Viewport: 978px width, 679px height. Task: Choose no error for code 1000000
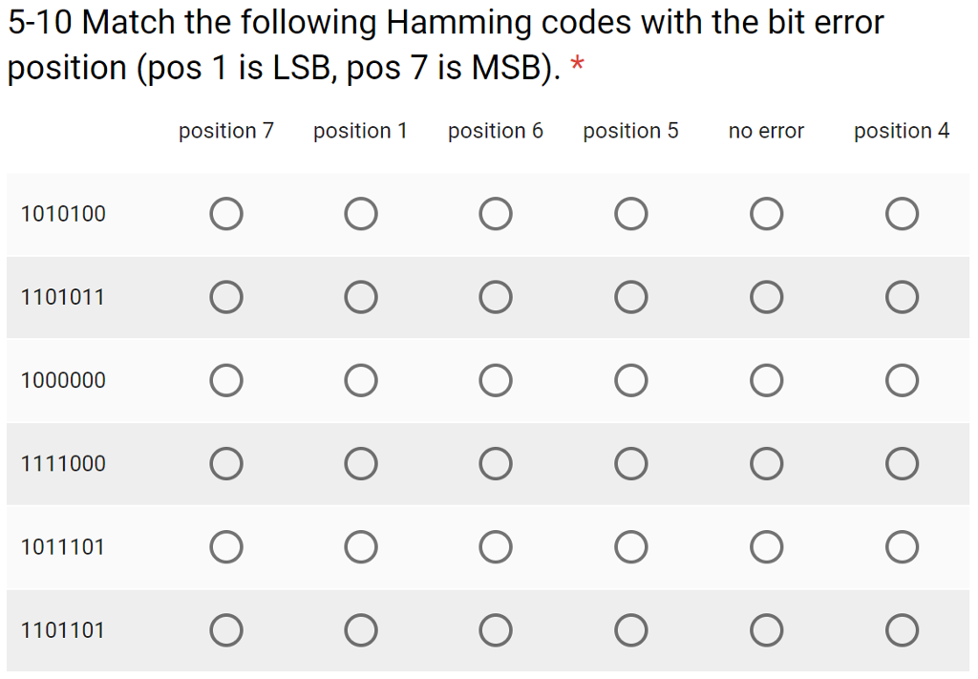pyautogui.click(x=766, y=380)
